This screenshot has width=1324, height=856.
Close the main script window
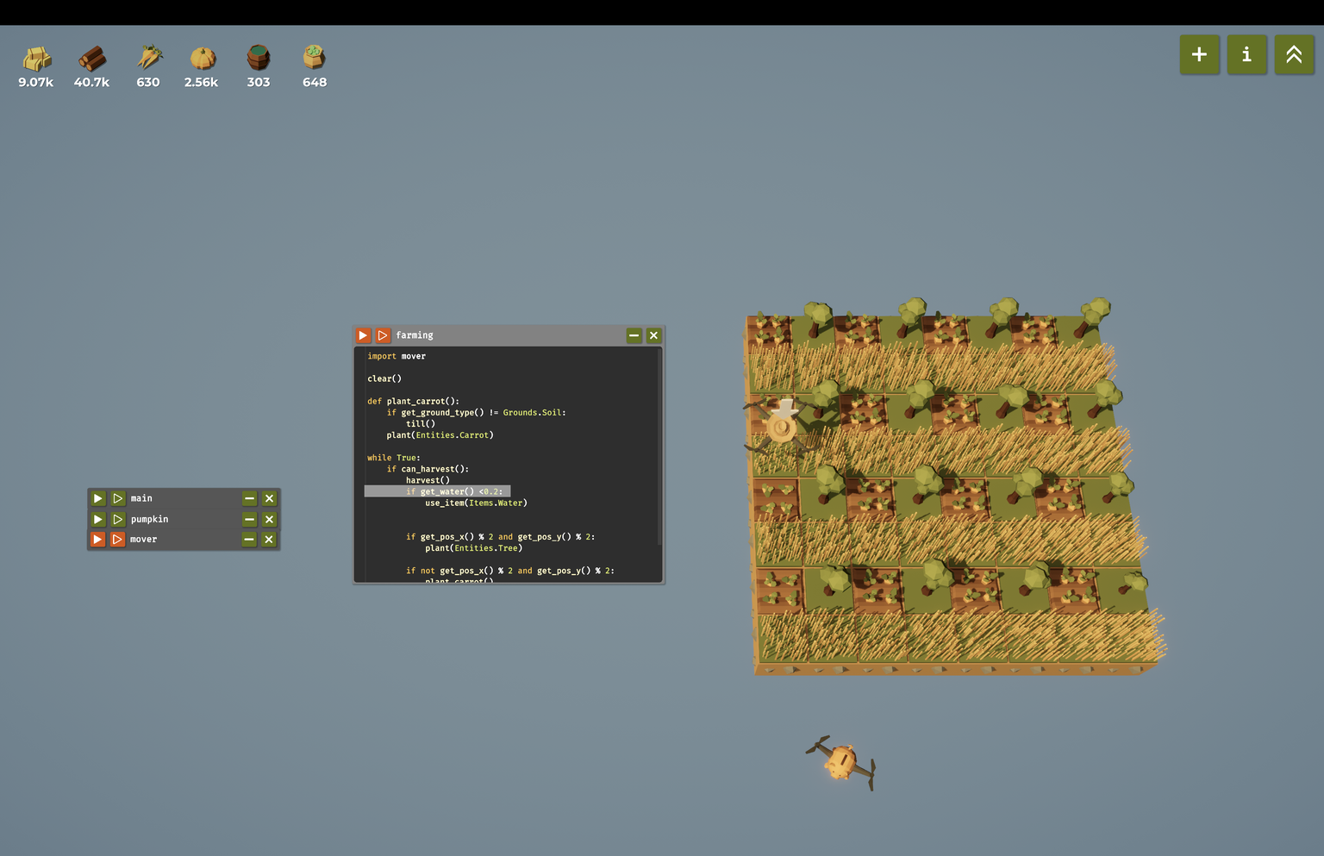pyautogui.click(x=269, y=498)
